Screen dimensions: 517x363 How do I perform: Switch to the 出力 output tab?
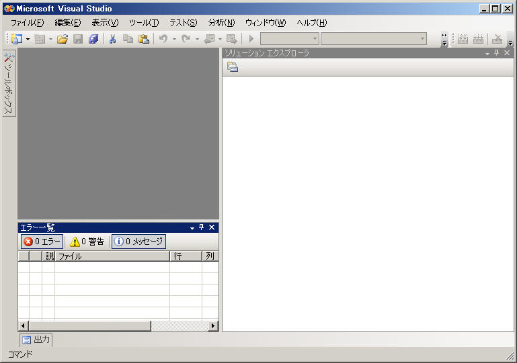click(x=36, y=340)
